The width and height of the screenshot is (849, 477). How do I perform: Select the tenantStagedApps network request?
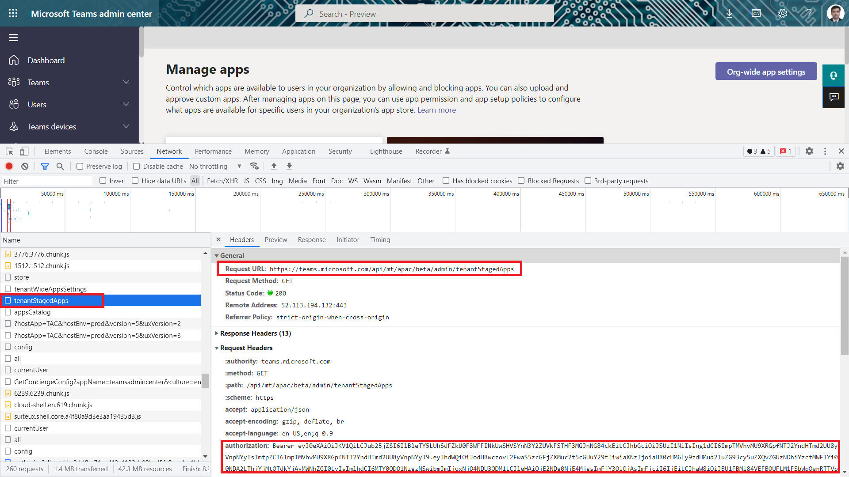coord(42,300)
